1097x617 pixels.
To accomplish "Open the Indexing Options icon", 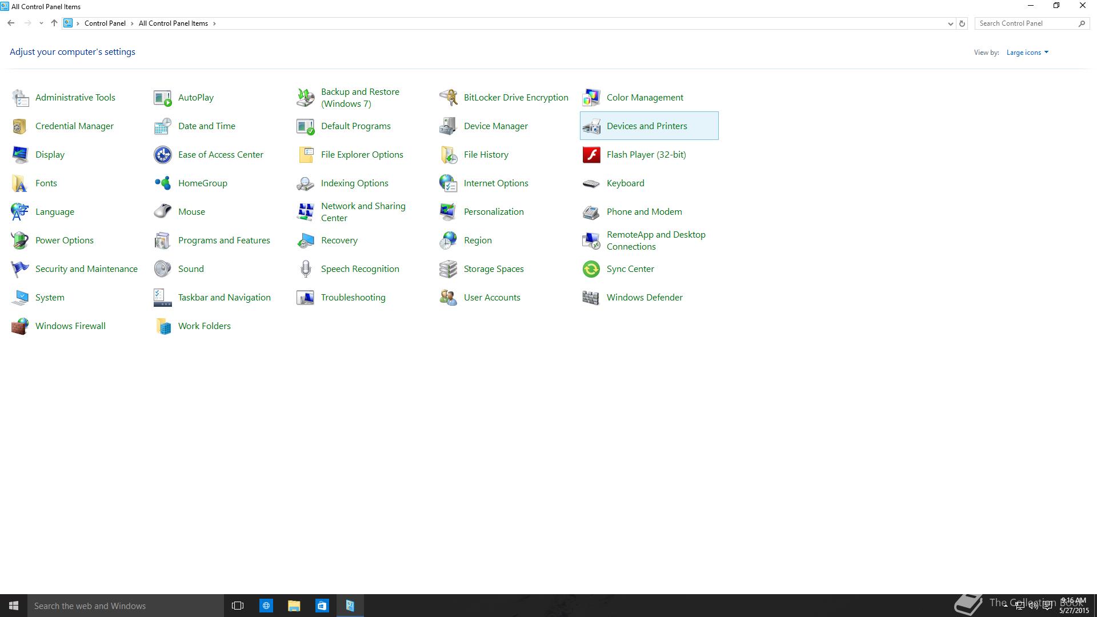I will (306, 183).
